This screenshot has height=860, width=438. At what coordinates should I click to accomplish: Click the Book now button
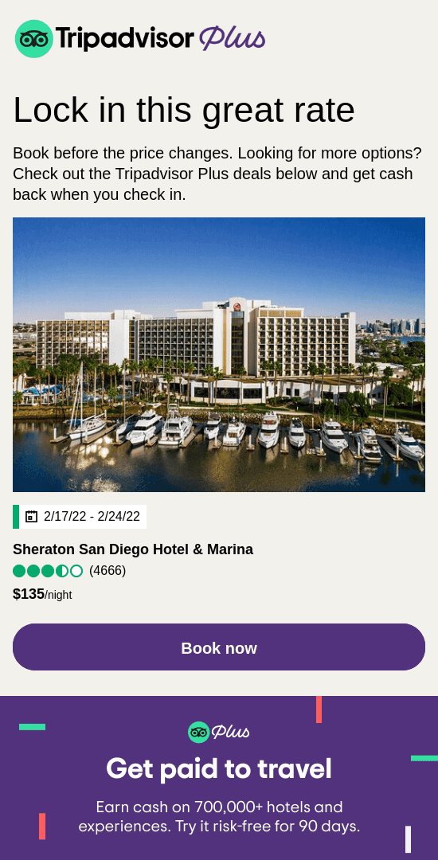click(219, 647)
